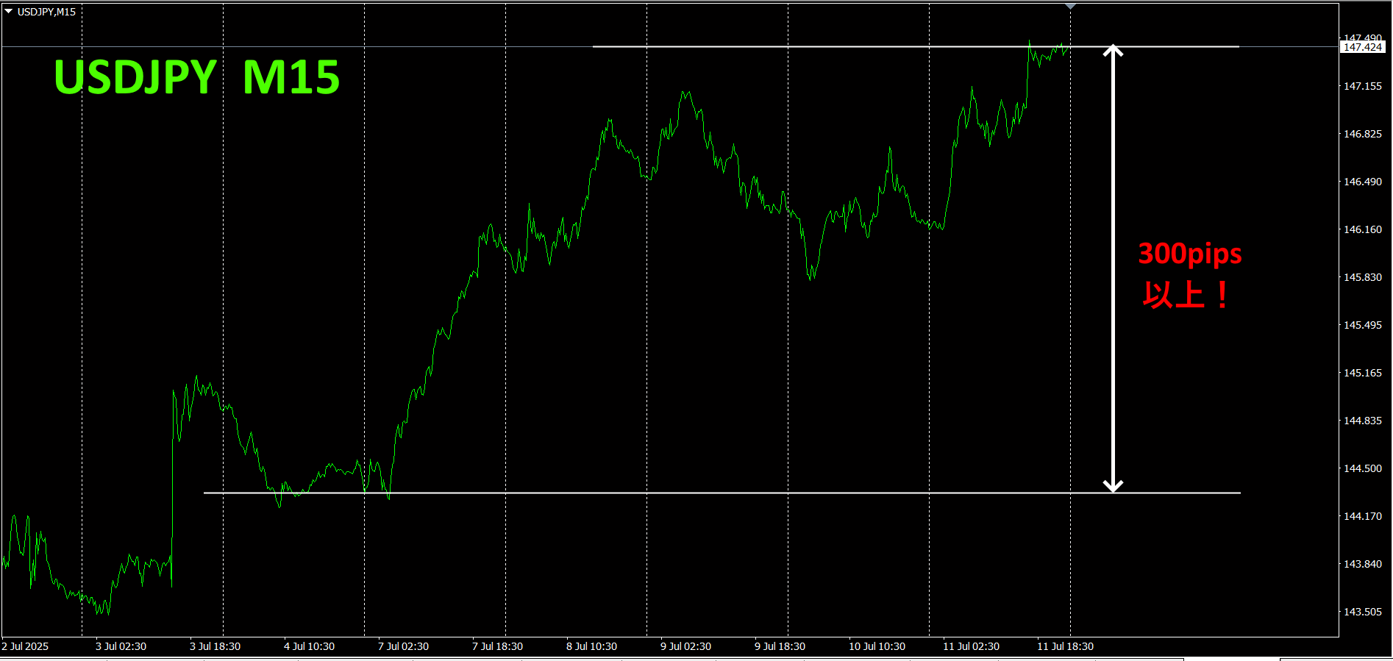Click price scale value 143.505
1393x661 pixels.
[x=1363, y=612]
